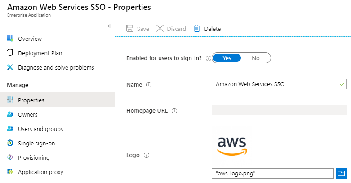Click the Delete trash can icon
The image size is (351, 183).
(x=197, y=29)
